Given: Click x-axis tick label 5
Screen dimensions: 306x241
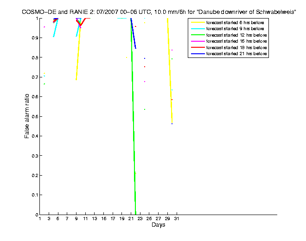Looking at the screenshot, I should coord(58,219).
